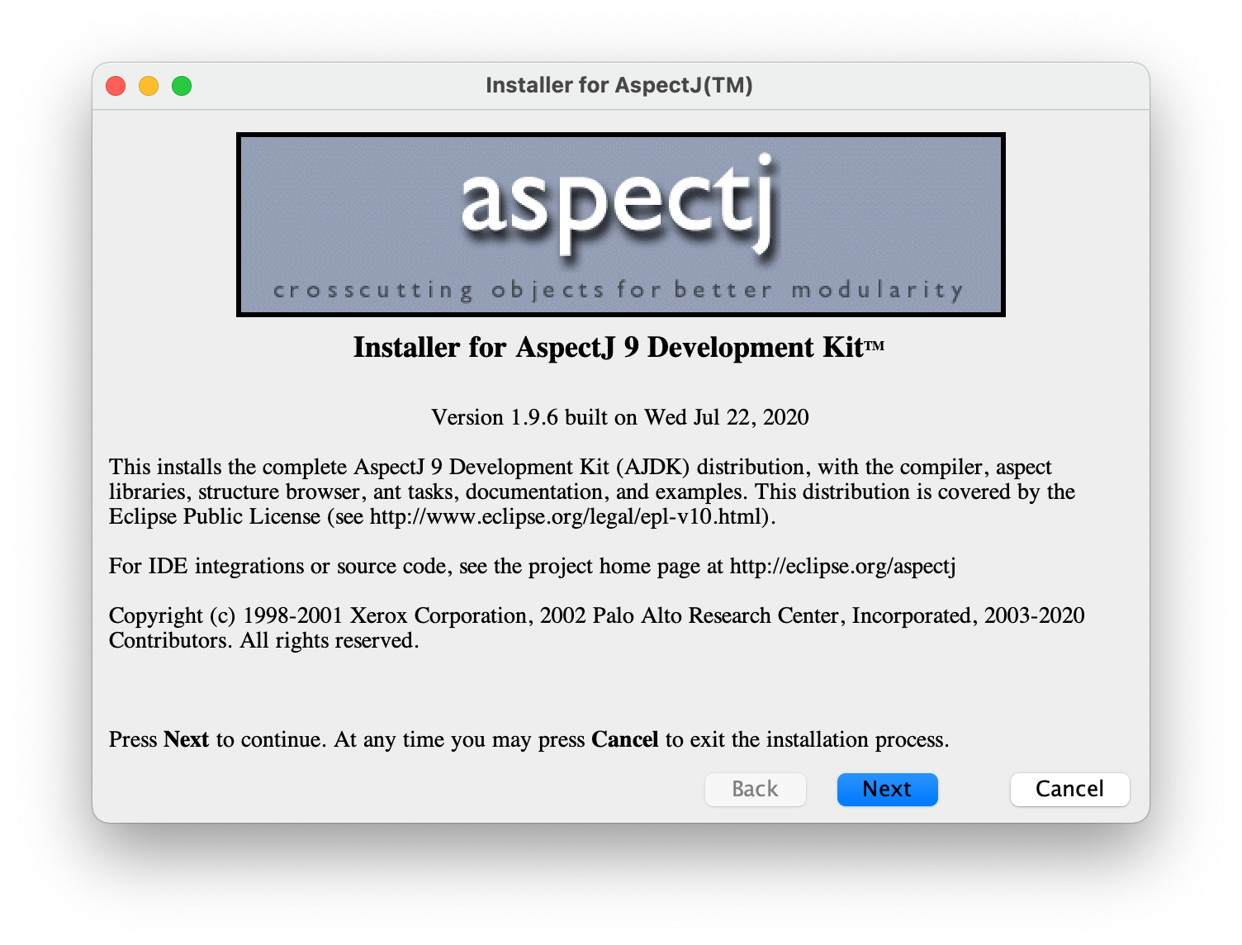The height and width of the screenshot is (945, 1242).
Task: Click the Version 1.9.6 build date line
Action: coord(619,417)
